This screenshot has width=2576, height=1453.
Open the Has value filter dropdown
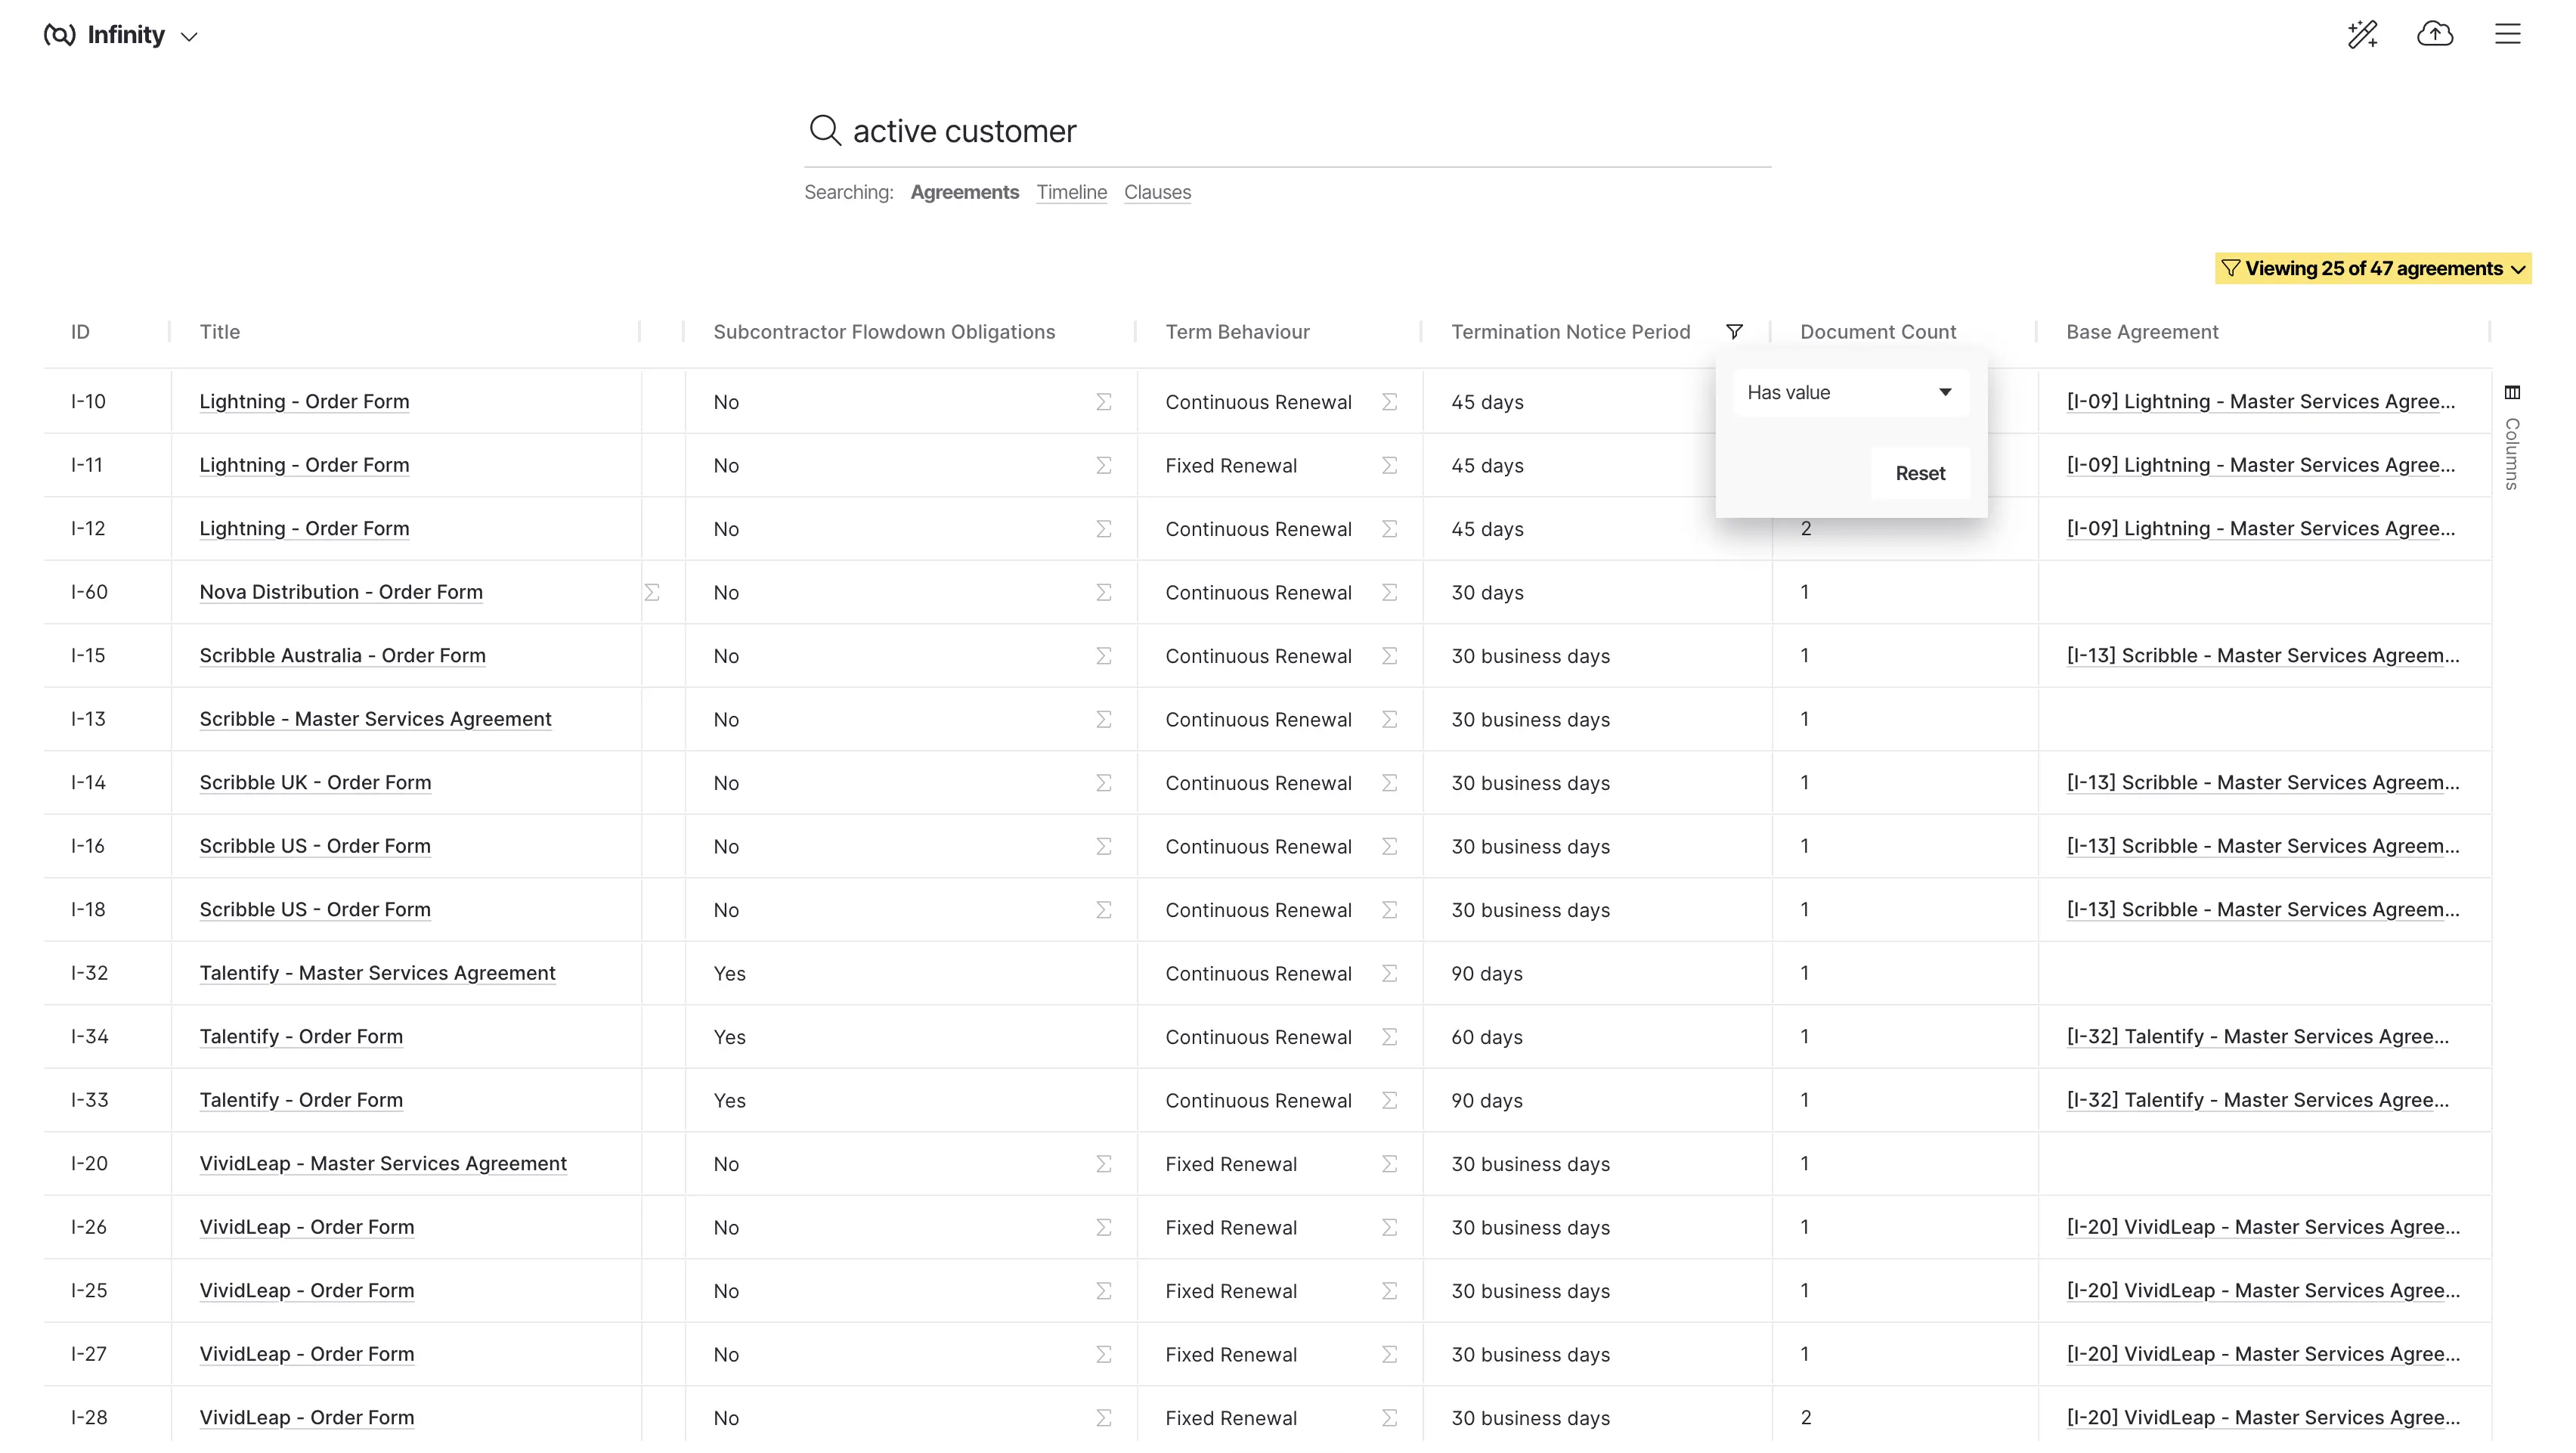pyautogui.click(x=1850, y=392)
